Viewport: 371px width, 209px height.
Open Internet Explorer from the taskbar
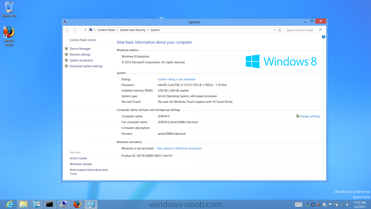tap(10, 204)
